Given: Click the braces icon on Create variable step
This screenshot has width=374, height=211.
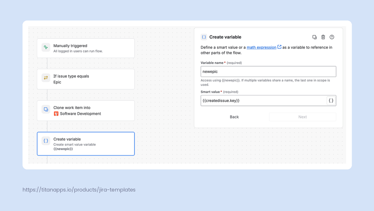Looking at the screenshot, I should [x=46, y=141].
